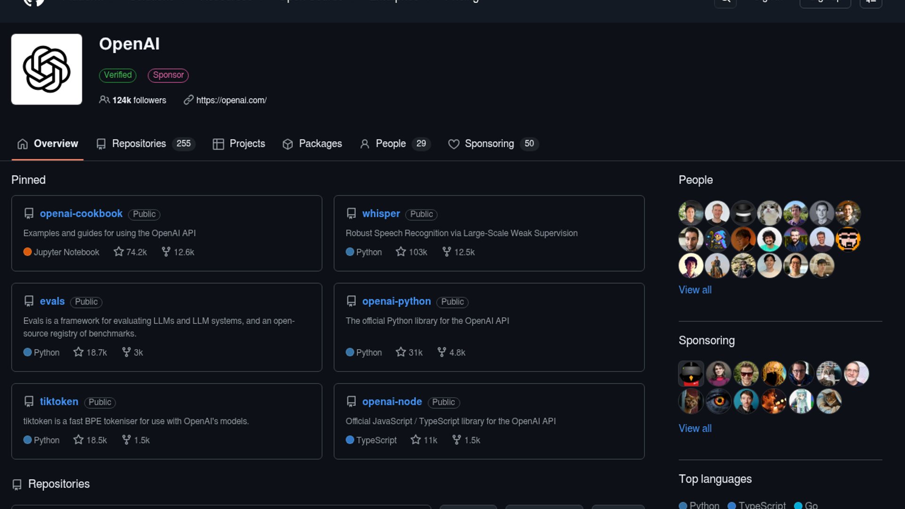The image size is (905, 509).
Task: View tiktoken forks 1.5k
Action: [x=136, y=440]
